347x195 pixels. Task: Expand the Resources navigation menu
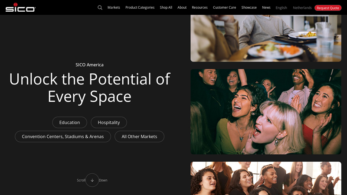tap(200, 7)
